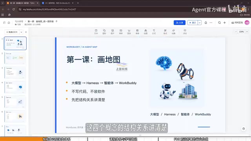Click the search magnifier icon
Image resolution: width=251 pixels, height=141 pixels.
click(220, 23)
